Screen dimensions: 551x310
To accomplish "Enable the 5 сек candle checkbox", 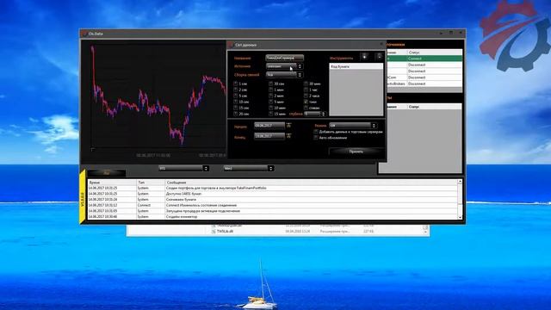I will point(235,96).
